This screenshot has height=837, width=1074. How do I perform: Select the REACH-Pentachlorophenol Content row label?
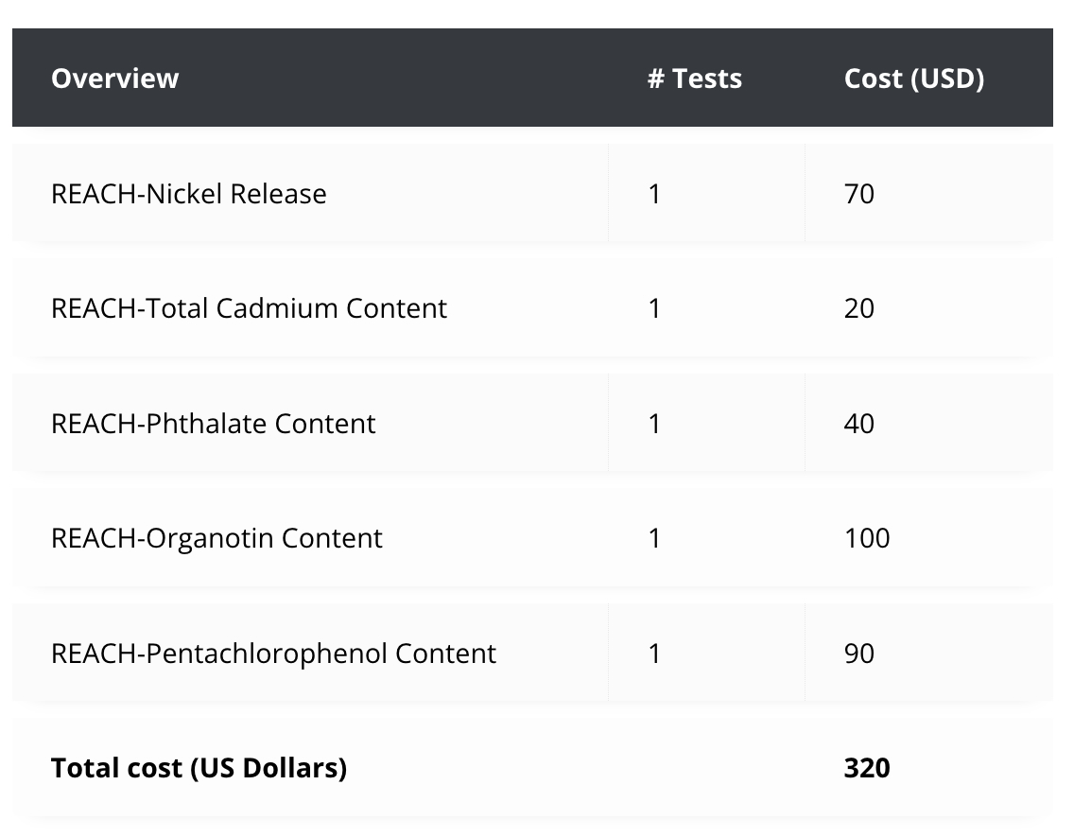click(274, 654)
